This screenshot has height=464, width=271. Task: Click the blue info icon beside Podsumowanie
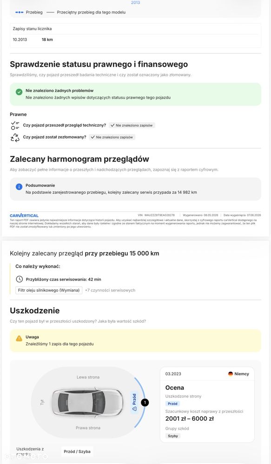(19, 187)
